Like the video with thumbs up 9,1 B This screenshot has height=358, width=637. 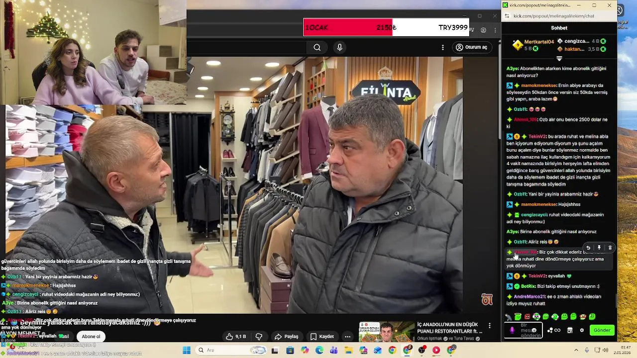click(235, 337)
